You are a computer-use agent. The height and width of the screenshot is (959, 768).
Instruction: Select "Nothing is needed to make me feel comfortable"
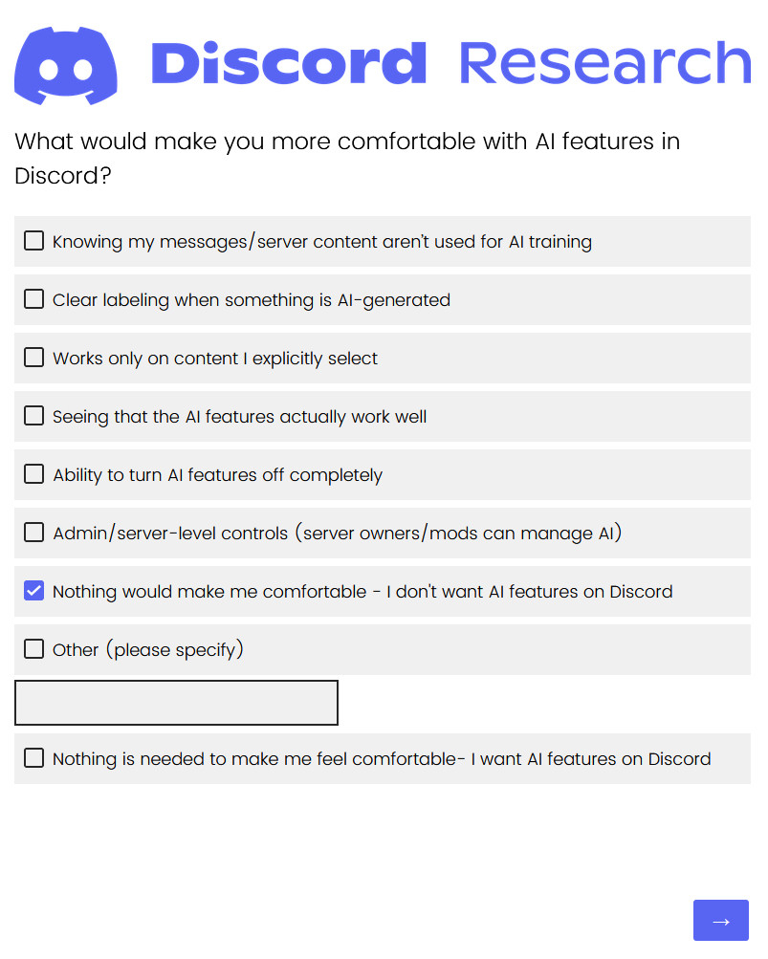(34, 758)
